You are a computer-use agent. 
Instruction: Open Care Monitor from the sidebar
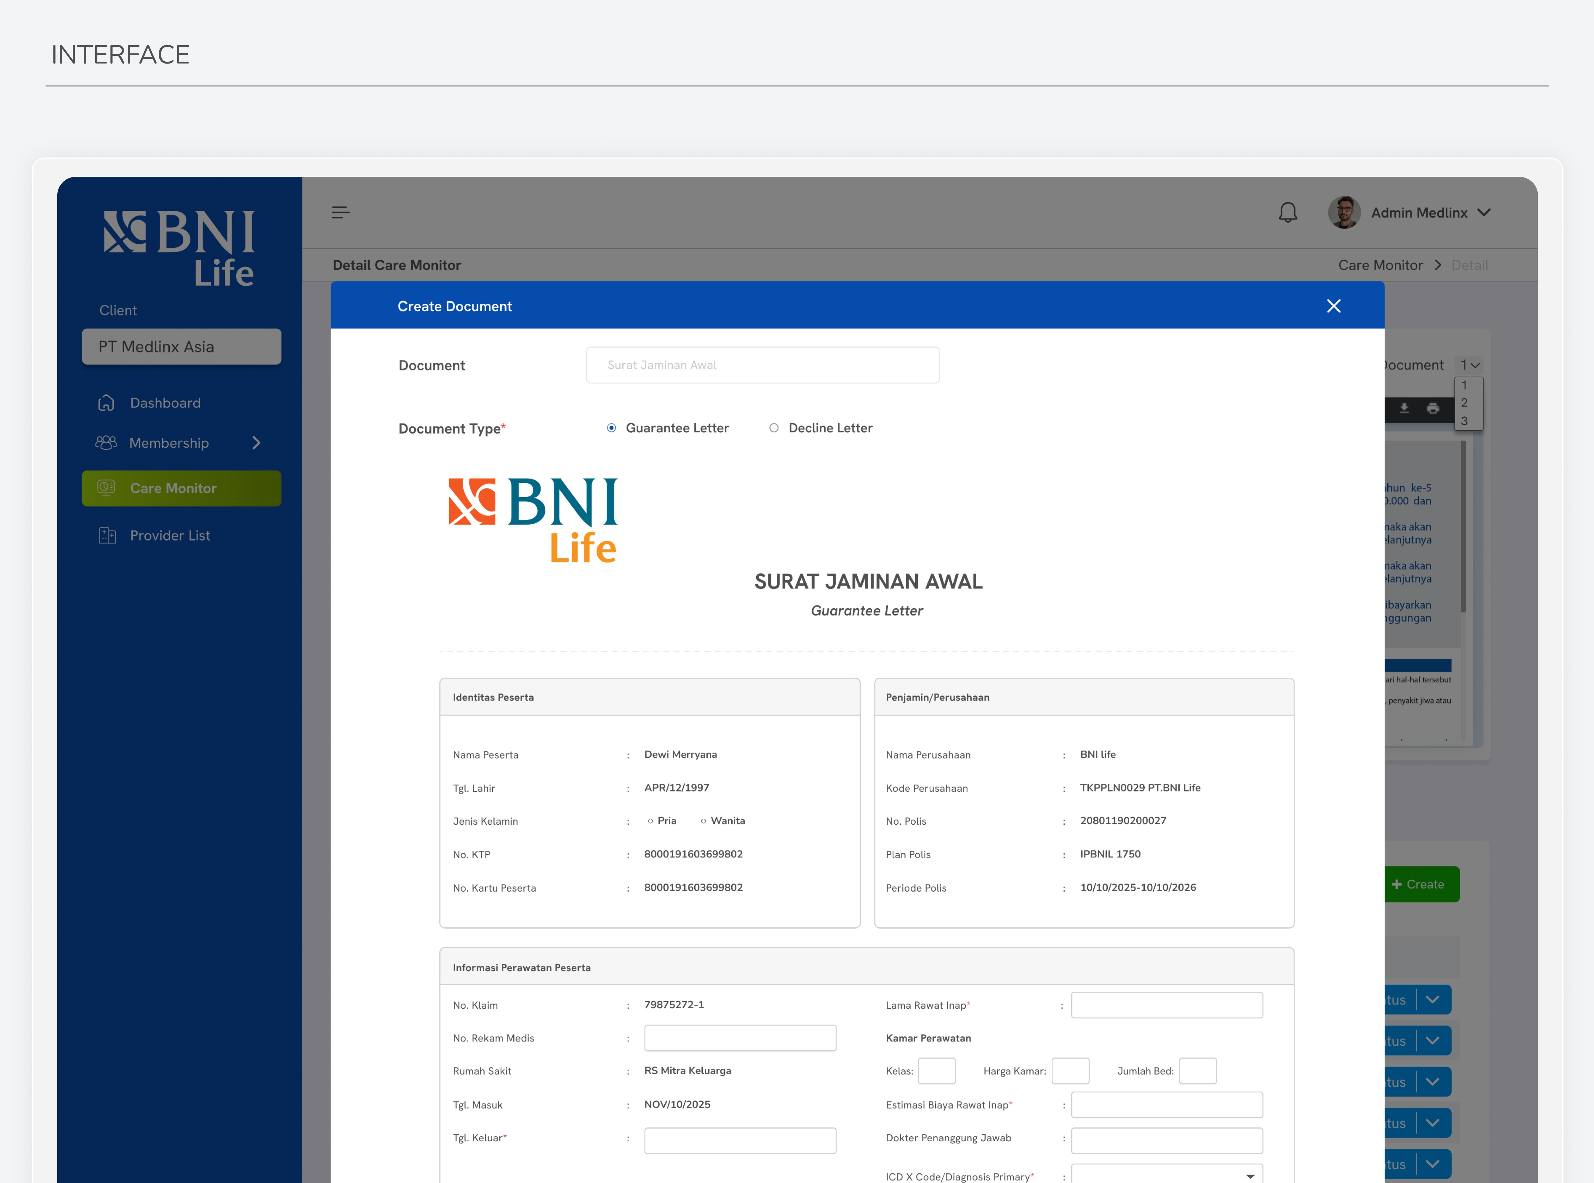click(181, 488)
